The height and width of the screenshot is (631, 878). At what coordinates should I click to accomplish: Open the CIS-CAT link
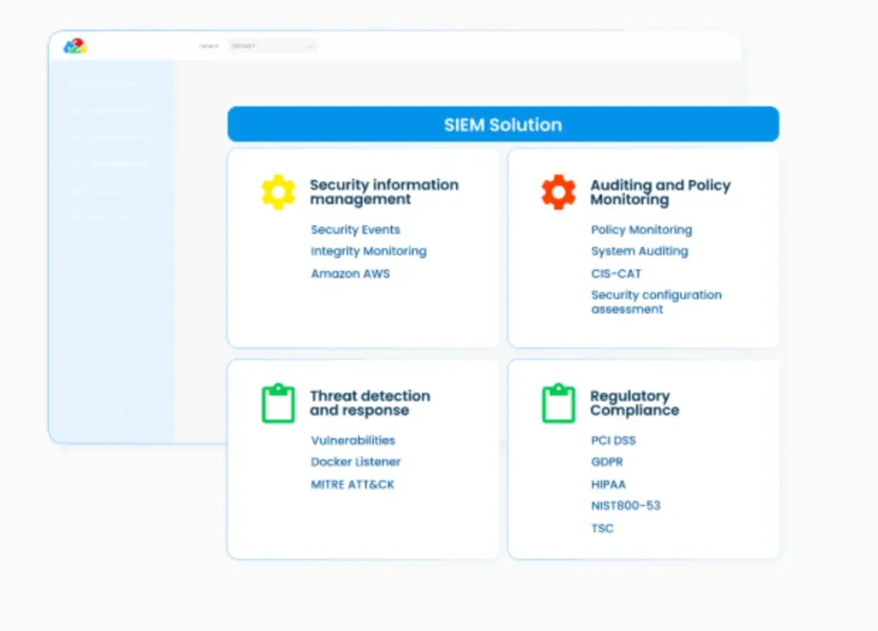pyautogui.click(x=616, y=273)
